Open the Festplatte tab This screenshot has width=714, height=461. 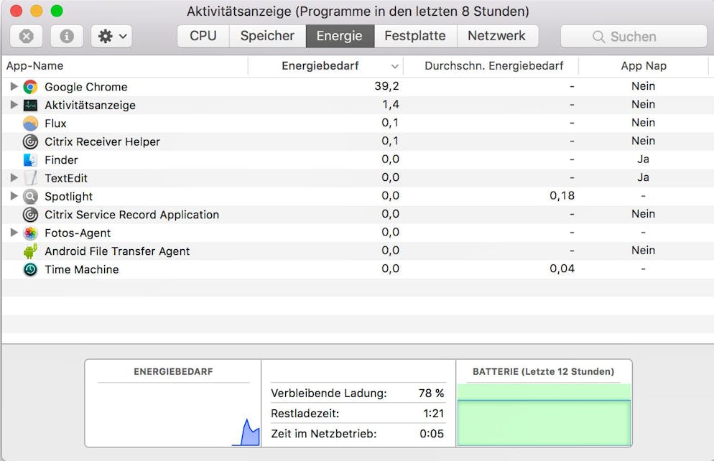pyautogui.click(x=415, y=36)
